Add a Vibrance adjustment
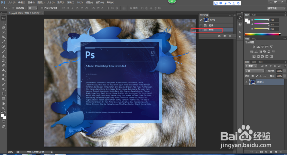This screenshot has width=287, height=155. pos(271,47)
